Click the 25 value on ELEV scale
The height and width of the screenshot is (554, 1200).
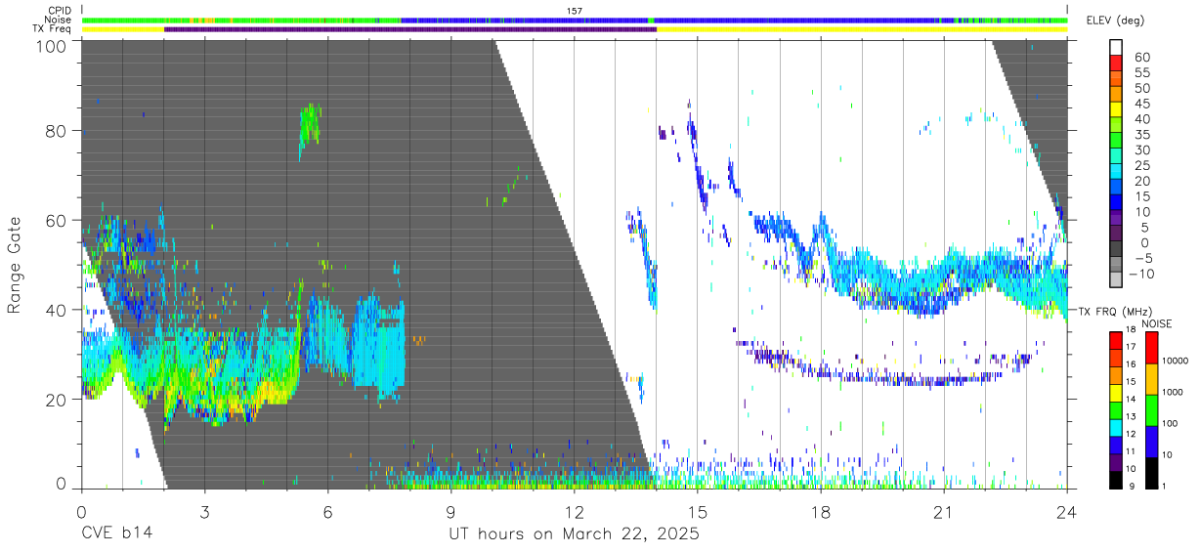coord(1142,165)
